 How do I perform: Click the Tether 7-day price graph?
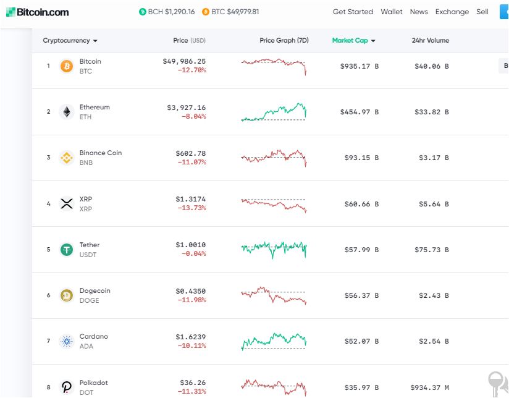pos(274,250)
